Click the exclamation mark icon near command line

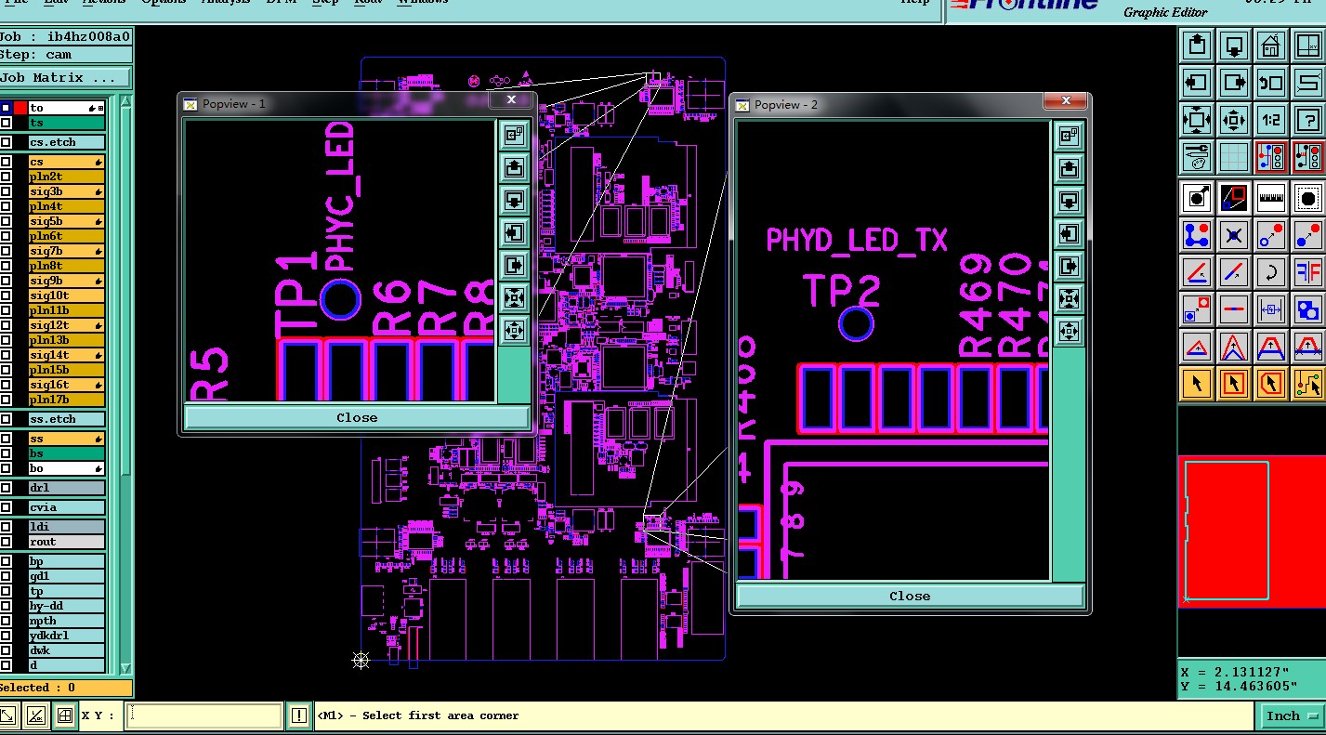(298, 715)
